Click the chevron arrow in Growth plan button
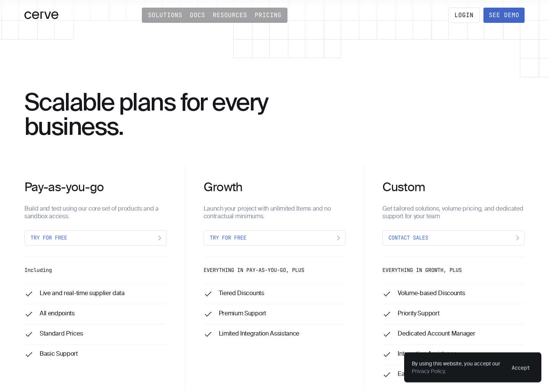Image resolution: width=549 pixels, height=390 pixels. pyautogui.click(x=338, y=238)
